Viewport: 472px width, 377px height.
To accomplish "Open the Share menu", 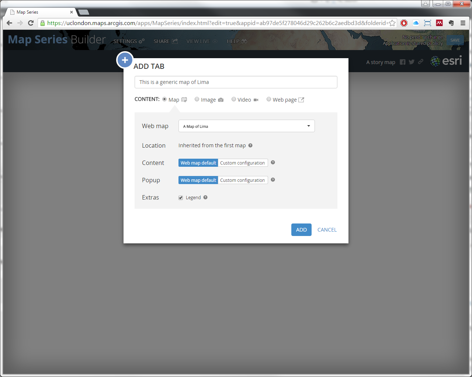I will point(166,41).
